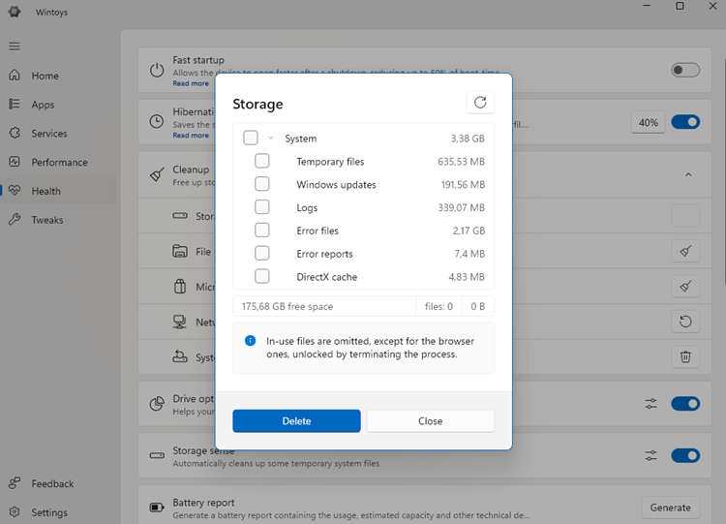Open the hamburger navigation menu
726x524 pixels.
(x=15, y=46)
